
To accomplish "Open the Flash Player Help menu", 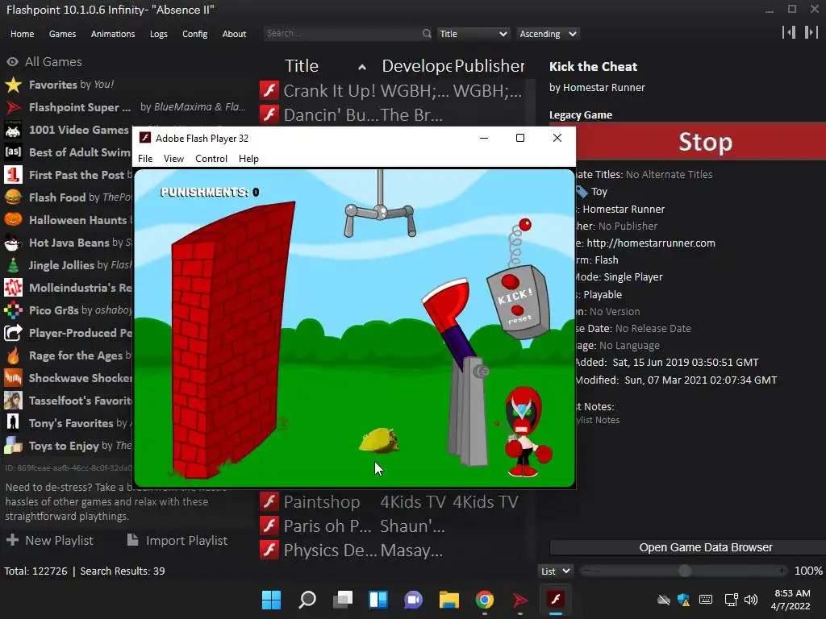I will (x=248, y=159).
